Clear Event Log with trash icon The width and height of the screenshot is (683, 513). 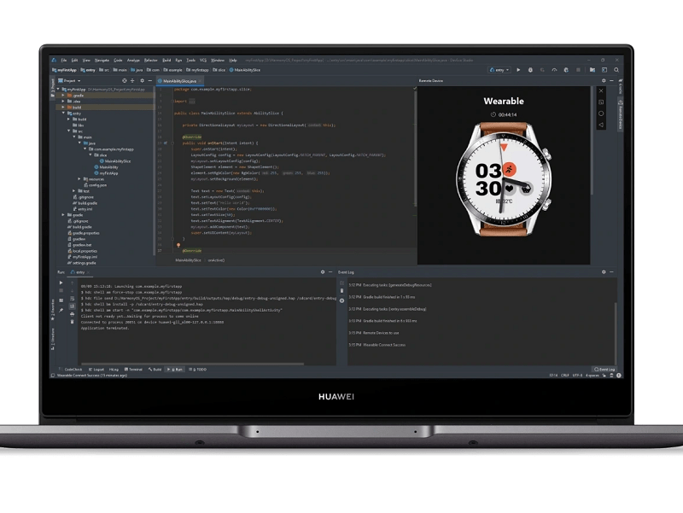[x=342, y=290]
